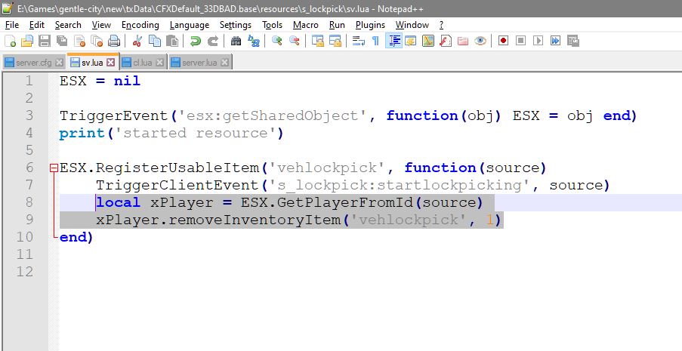Open the View menu
Image resolution: width=682 pixels, height=351 pixels.
pyautogui.click(x=101, y=25)
